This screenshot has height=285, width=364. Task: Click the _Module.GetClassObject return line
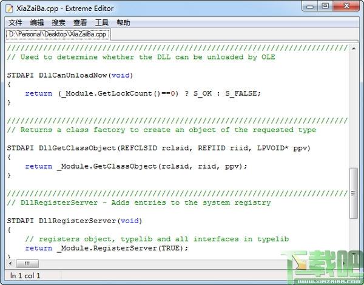coord(136,166)
